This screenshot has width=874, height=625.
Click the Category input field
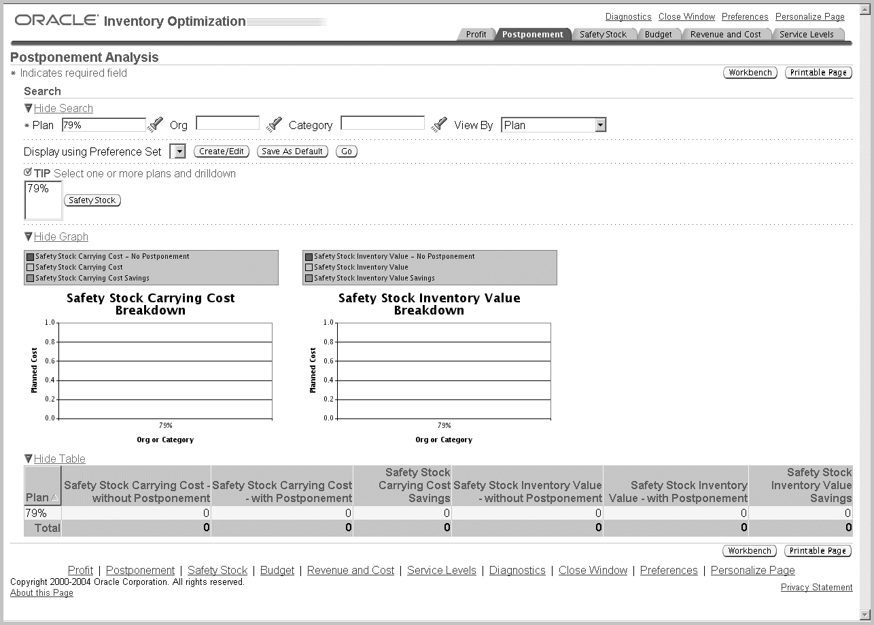(x=383, y=123)
